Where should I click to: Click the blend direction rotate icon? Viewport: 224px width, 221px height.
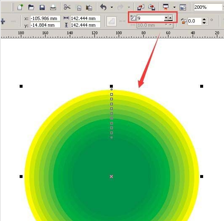(183, 21)
